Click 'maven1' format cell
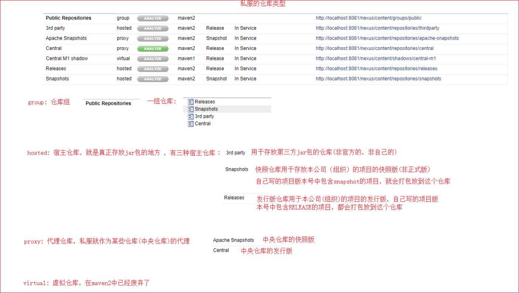This screenshot has width=519, height=293. tap(186, 59)
